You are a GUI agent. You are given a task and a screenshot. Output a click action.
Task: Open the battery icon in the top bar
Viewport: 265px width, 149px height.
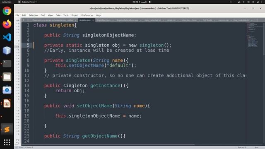click(x=258, y=2)
